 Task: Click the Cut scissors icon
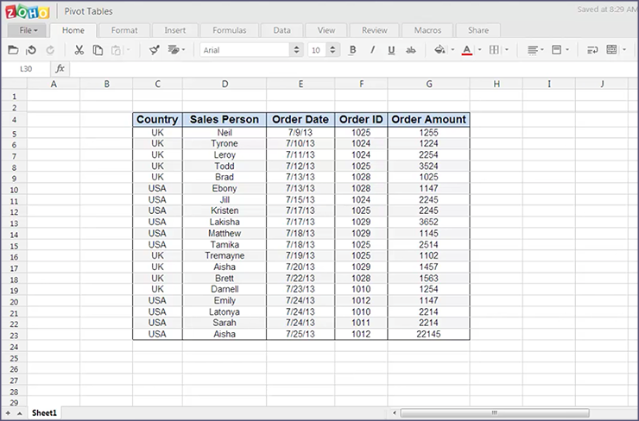pyautogui.click(x=79, y=50)
